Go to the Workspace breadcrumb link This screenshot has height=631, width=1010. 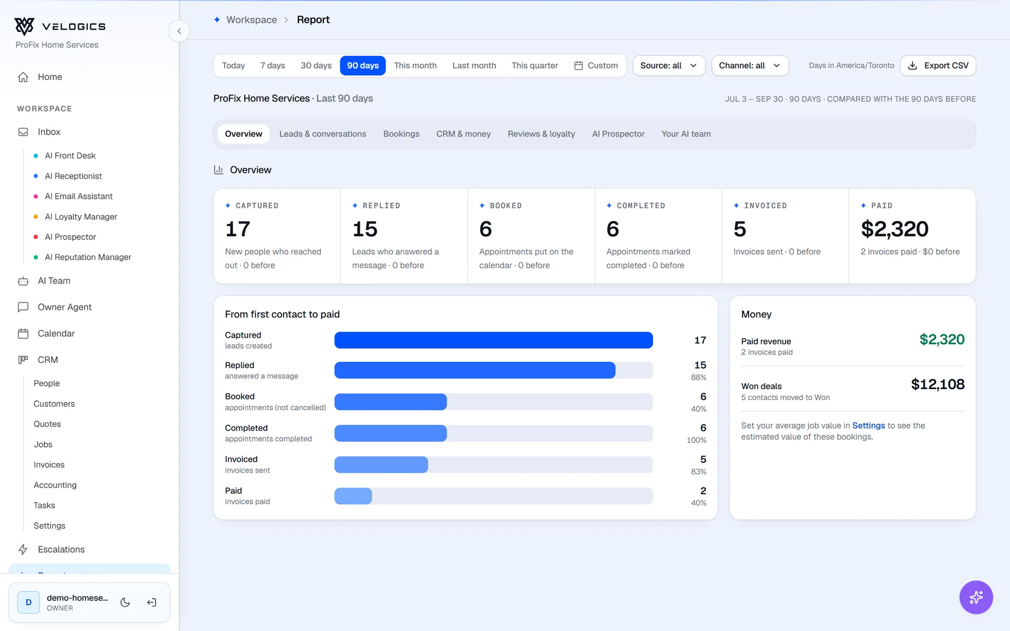tap(251, 19)
